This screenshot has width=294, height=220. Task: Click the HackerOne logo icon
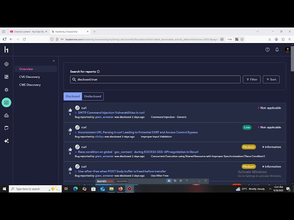(x=6, y=49)
